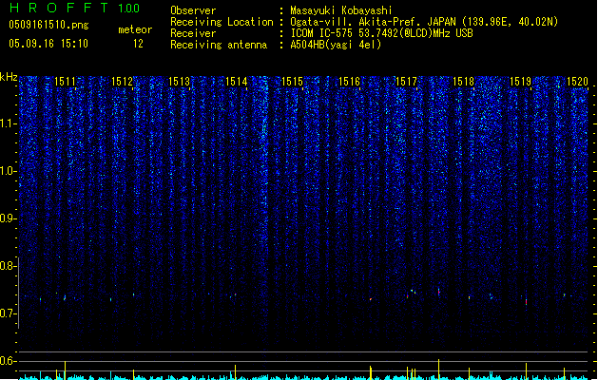Click the HROFFT 1.00 title text
Screen dimensions: 598x380
[75, 8]
